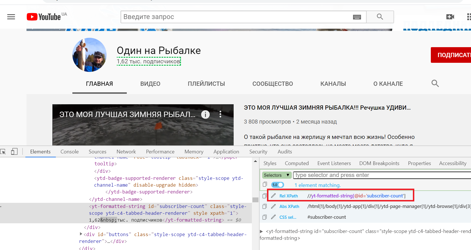This screenshot has width=471, height=250.
Task: Toggle the device toolbar icon
Action: [14, 152]
